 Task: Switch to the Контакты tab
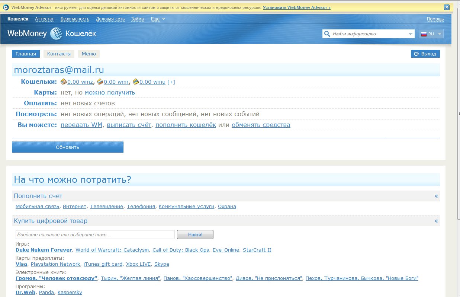click(59, 54)
